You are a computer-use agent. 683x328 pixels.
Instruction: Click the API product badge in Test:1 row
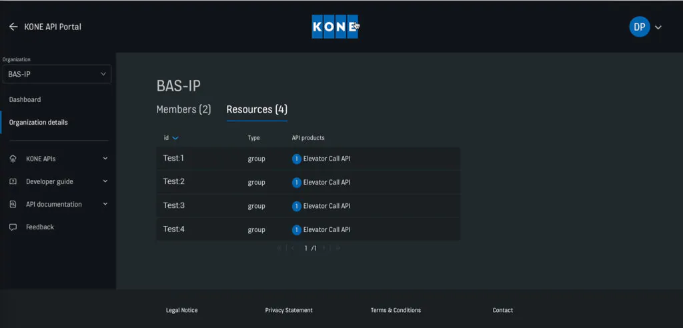[x=296, y=159]
